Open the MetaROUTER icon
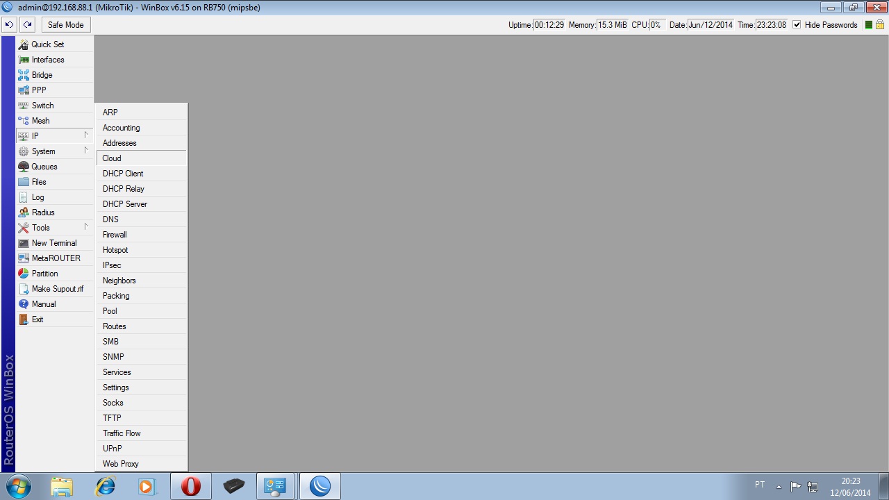 24,258
